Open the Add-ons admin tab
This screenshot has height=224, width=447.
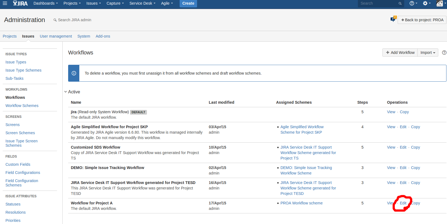tap(103, 36)
